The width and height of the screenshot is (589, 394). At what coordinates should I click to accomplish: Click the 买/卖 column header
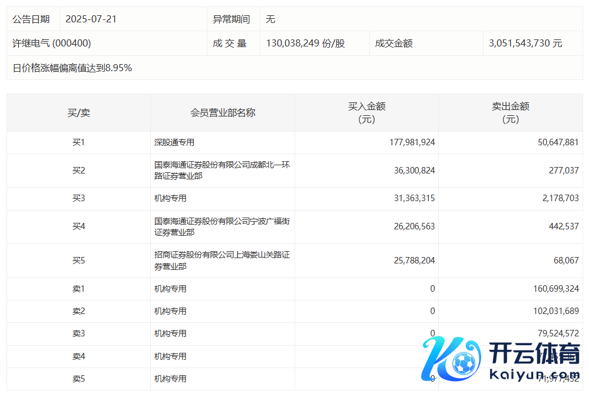click(78, 112)
